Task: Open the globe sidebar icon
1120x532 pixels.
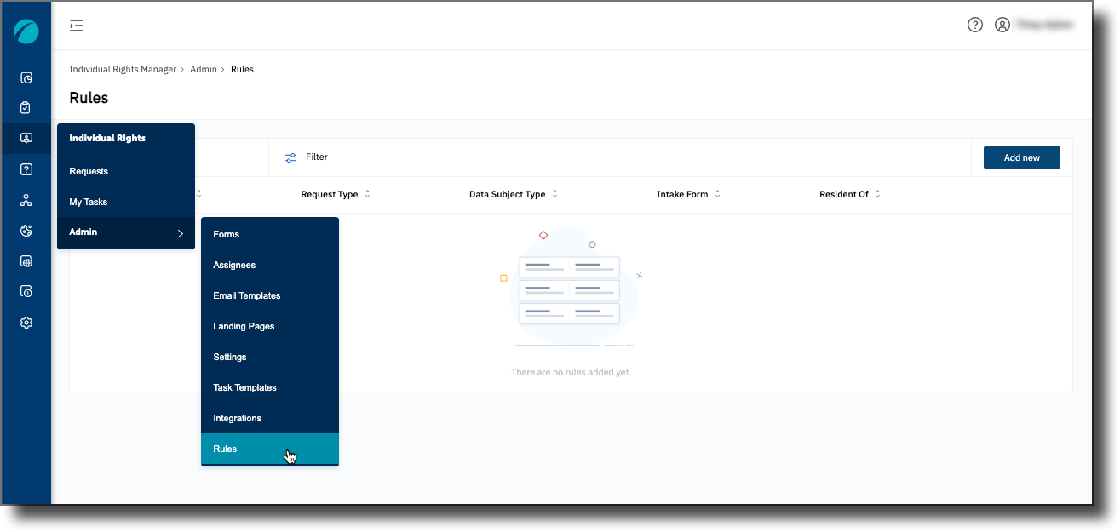Action: point(26,261)
